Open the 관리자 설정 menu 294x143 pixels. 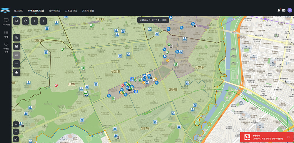coord(88,11)
